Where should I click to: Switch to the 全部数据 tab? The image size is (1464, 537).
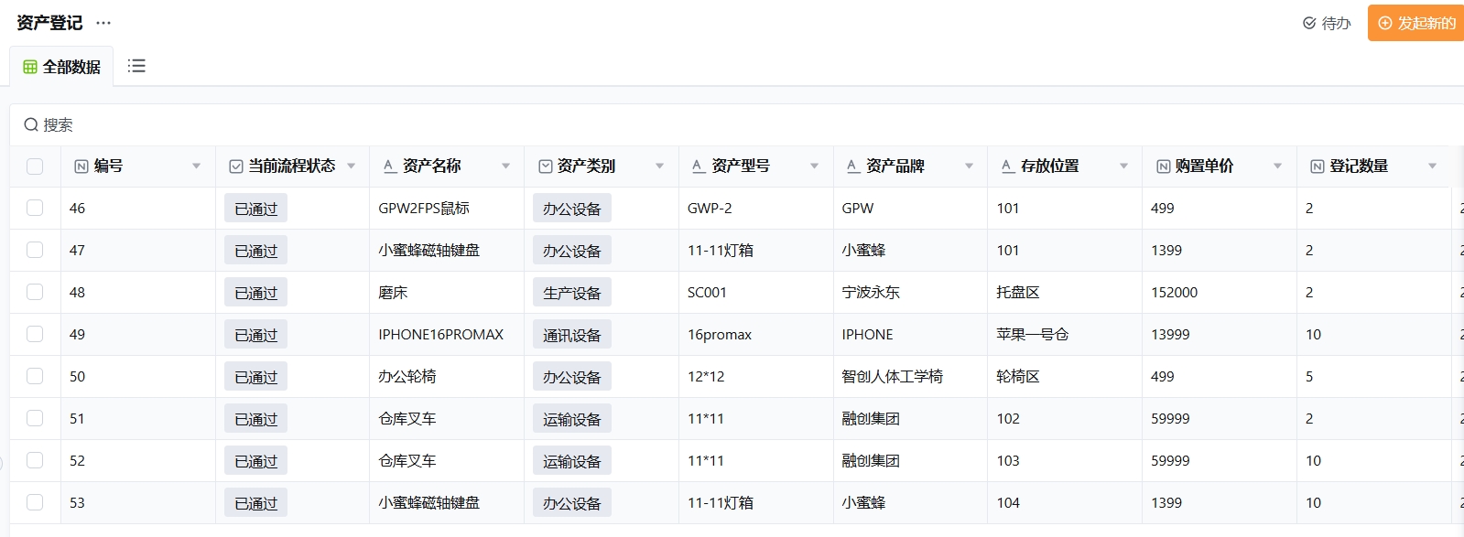pyautogui.click(x=62, y=67)
